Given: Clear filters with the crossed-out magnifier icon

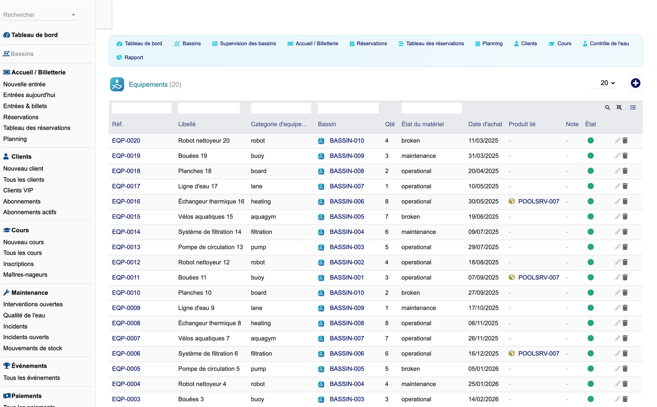Looking at the screenshot, I should click(619, 107).
